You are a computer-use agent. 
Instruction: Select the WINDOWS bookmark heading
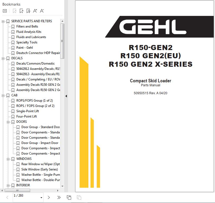tap(24, 159)
